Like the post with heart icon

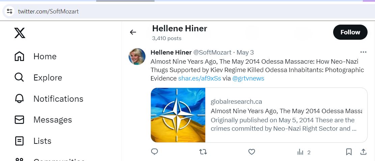tap(251, 152)
